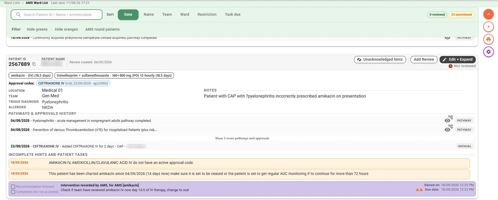Click the blurred patient name

click(x=52, y=63)
